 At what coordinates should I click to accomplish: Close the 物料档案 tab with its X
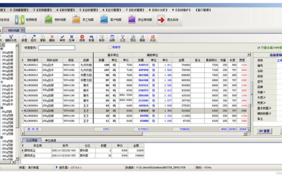coord(23,30)
